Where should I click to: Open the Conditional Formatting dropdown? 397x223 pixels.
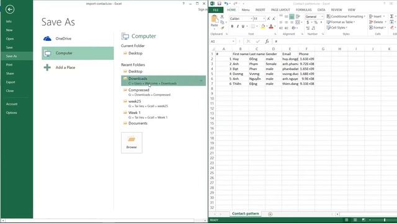[346, 17]
